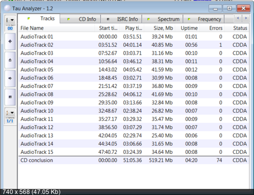Screen dimensions: 254x195
Task: Open the 1/1 session dropdown
Action: point(10,113)
